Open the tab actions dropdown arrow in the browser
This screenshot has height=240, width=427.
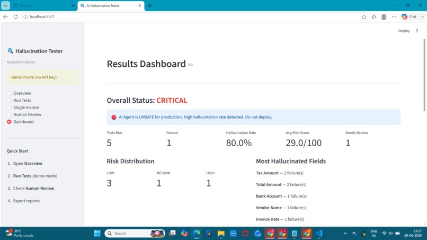5,5
